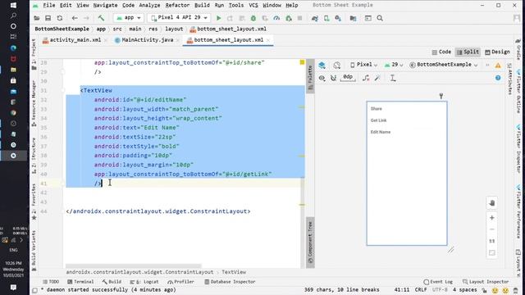
Task: Open File menu
Action: [49, 6]
